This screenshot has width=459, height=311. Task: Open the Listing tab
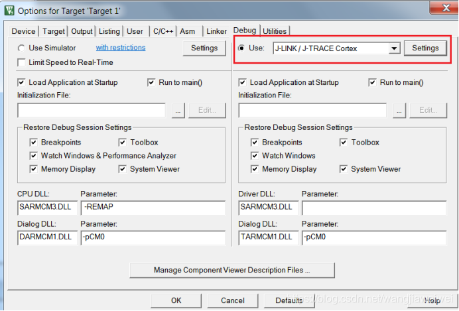tap(109, 31)
